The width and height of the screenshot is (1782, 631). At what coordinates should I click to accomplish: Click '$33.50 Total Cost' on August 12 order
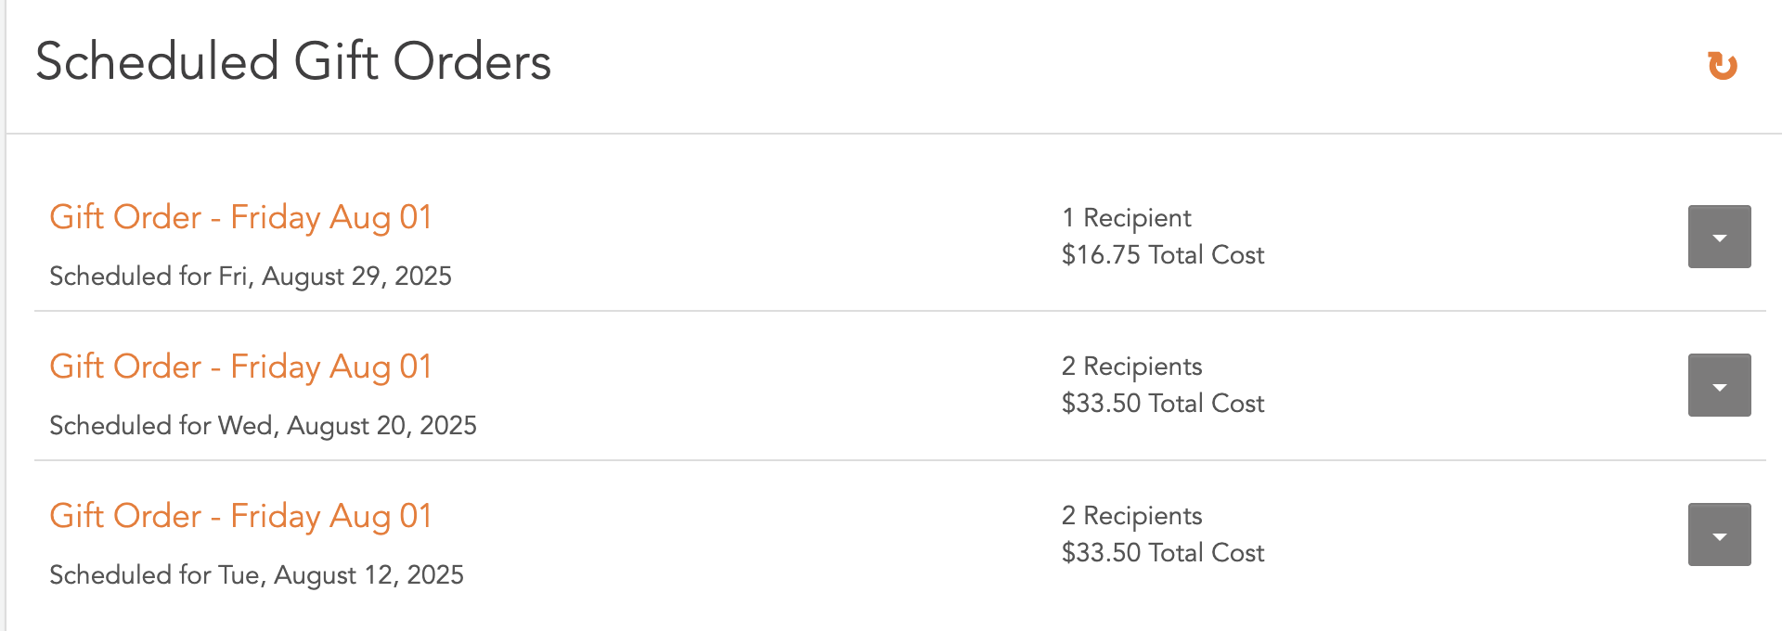(1163, 553)
